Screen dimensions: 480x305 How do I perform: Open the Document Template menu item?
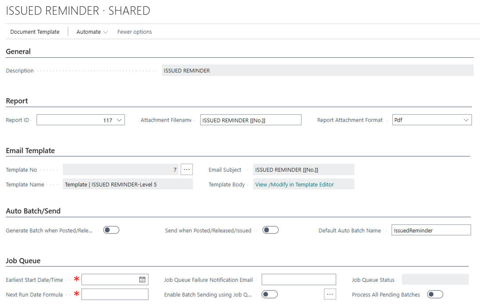[x=35, y=32]
